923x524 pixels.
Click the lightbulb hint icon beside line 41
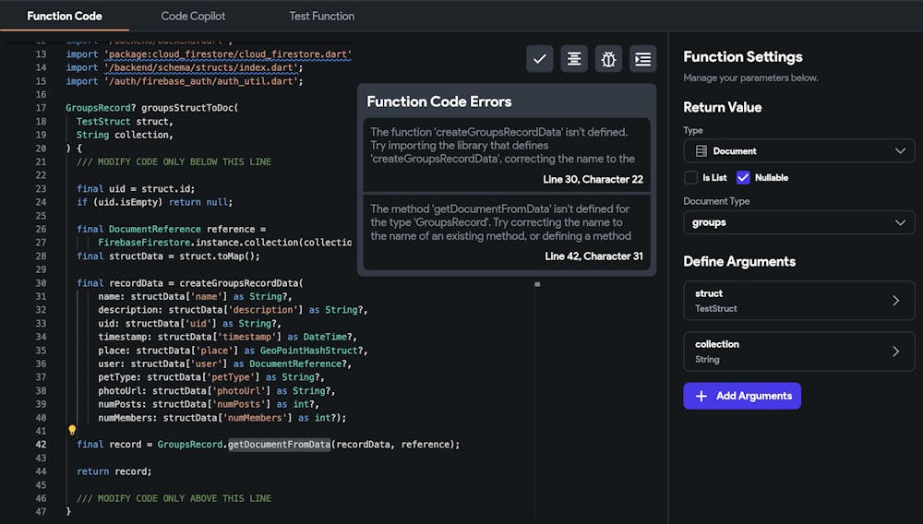[72, 430]
